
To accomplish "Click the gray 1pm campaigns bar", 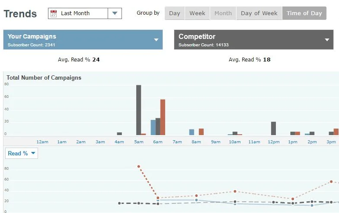I will [293, 133].
